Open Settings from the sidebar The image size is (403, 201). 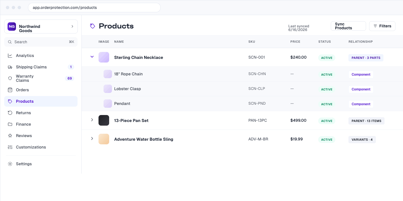[41, 164]
